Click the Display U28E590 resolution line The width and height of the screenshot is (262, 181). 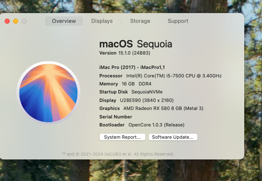pos(136,100)
